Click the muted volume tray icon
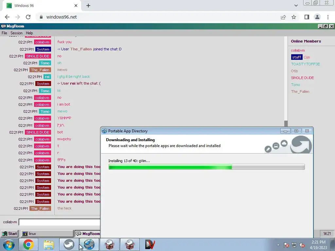335x251 pixels. point(302,245)
